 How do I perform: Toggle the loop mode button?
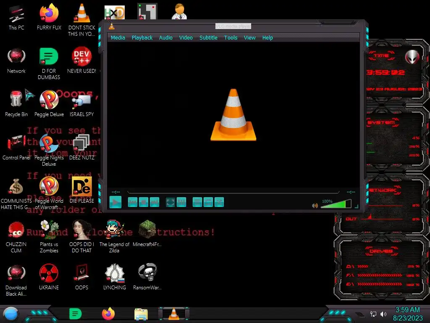pyautogui.click(x=208, y=202)
